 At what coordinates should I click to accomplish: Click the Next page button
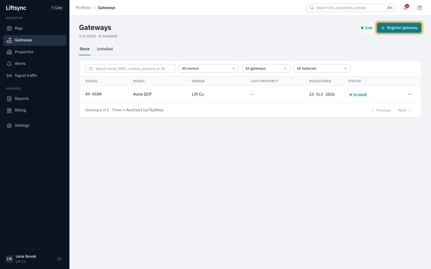(x=405, y=110)
